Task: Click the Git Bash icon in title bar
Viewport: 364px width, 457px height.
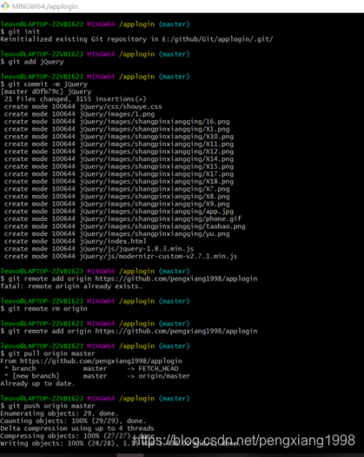Action: pyautogui.click(x=5, y=6)
